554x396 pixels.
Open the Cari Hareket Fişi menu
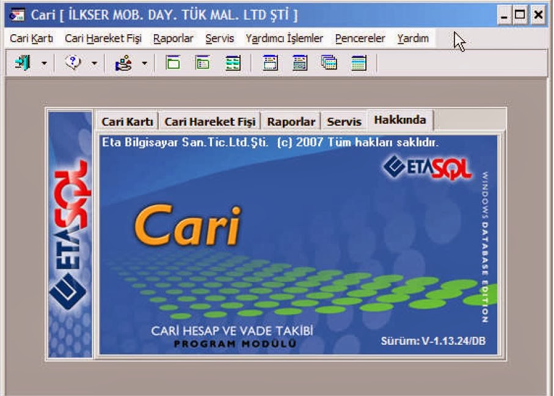(103, 38)
